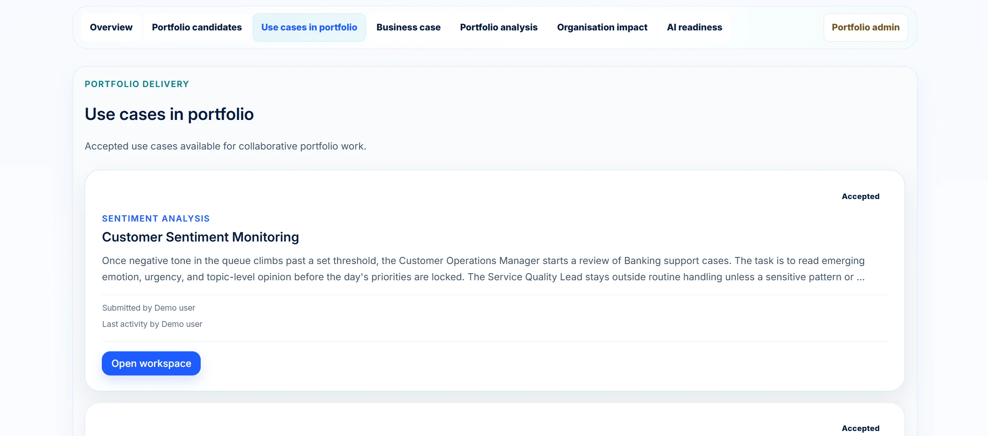Click the SENTIMENT ANALYSIS category label
This screenshot has height=436, width=988.
click(x=156, y=219)
